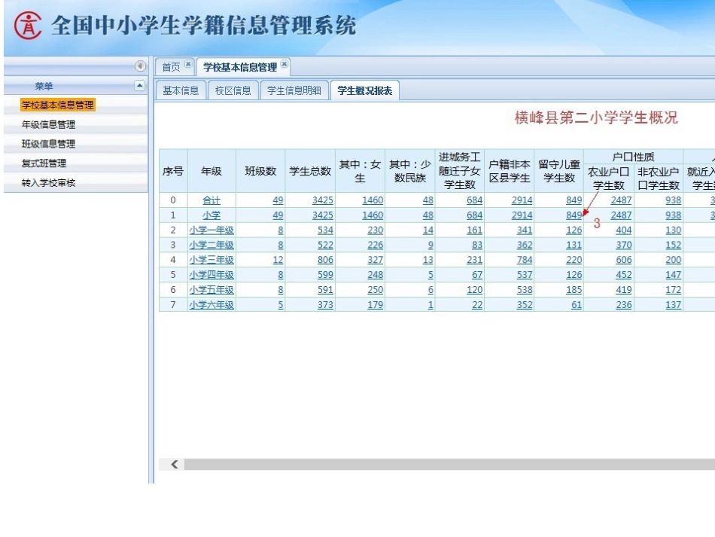The height and width of the screenshot is (537, 715).
Task: Switch to the 首页 tab
Action: pyautogui.click(x=171, y=67)
